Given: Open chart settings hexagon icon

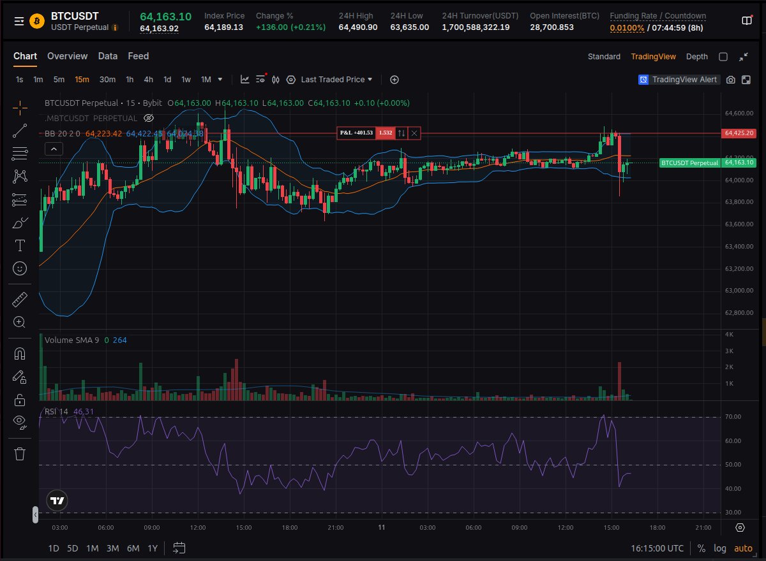Looking at the screenshot, I should tap(291, 80).
